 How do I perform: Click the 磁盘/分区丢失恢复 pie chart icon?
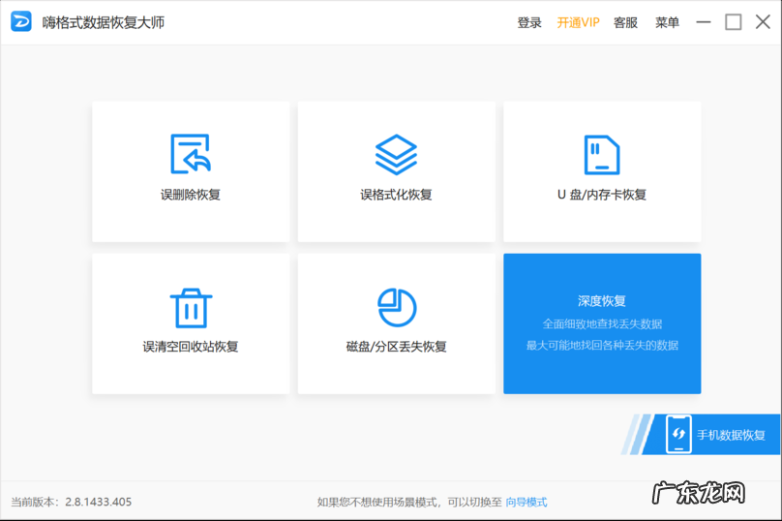click(x=397, y=307)
